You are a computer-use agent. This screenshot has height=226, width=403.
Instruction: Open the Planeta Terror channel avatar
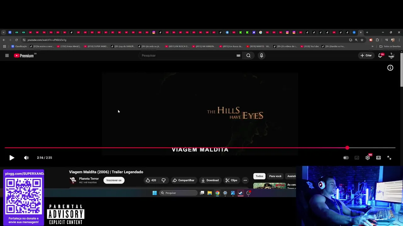73,180
